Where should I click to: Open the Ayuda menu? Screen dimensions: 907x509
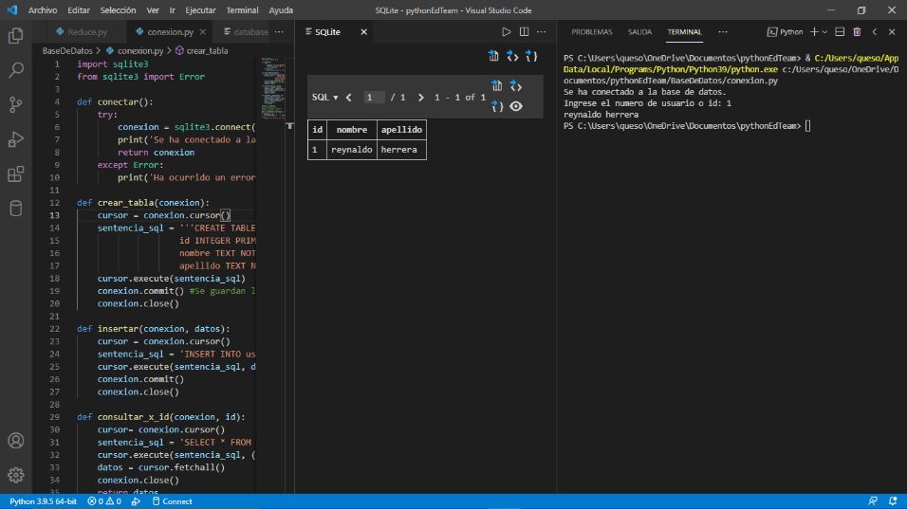[x=281, y=10]
